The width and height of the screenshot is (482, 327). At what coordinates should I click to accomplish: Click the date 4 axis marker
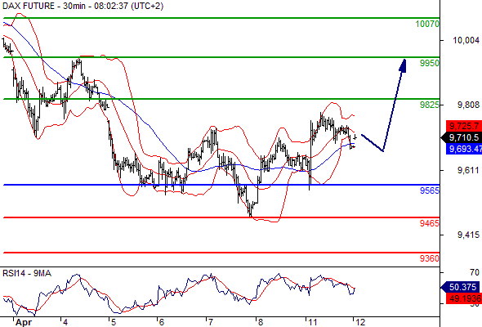65,322
